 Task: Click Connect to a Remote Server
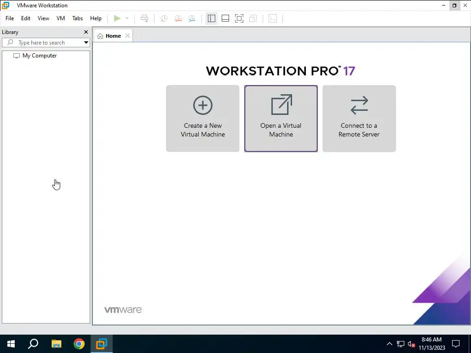pyautogui.click(x=359, y=119)
